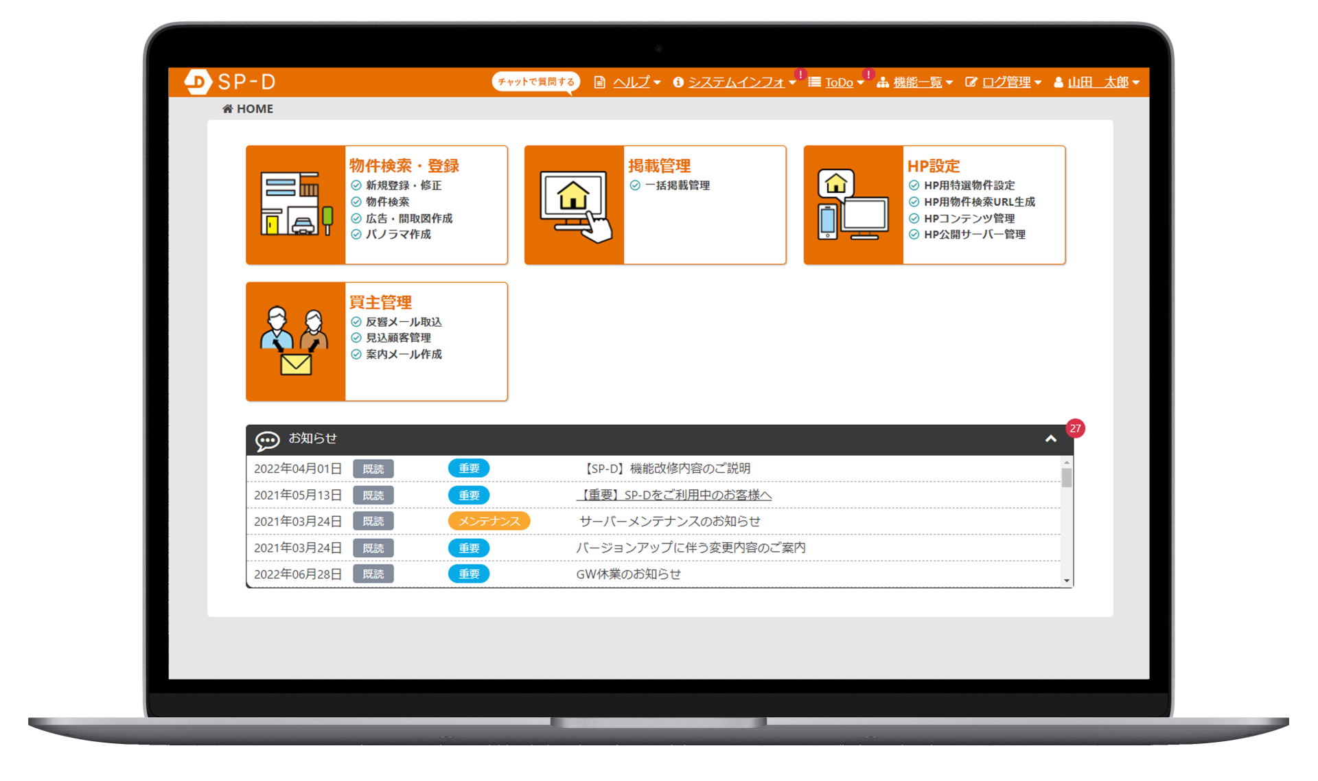Click the notice 【SP-D】機能改修内容のご説明
Screen dimensions: 1318x781
pos(666,469)
